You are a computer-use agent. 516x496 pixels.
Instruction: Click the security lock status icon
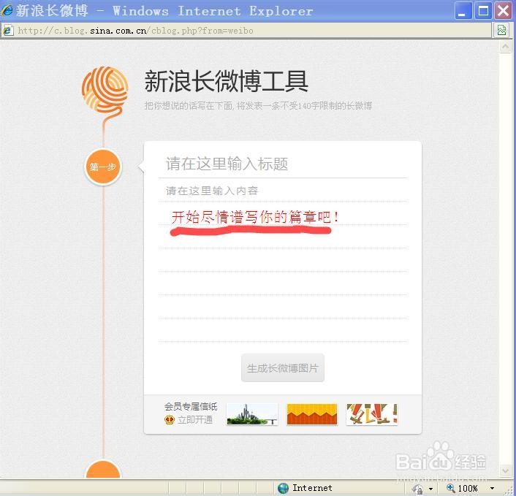tap(418, 489)
